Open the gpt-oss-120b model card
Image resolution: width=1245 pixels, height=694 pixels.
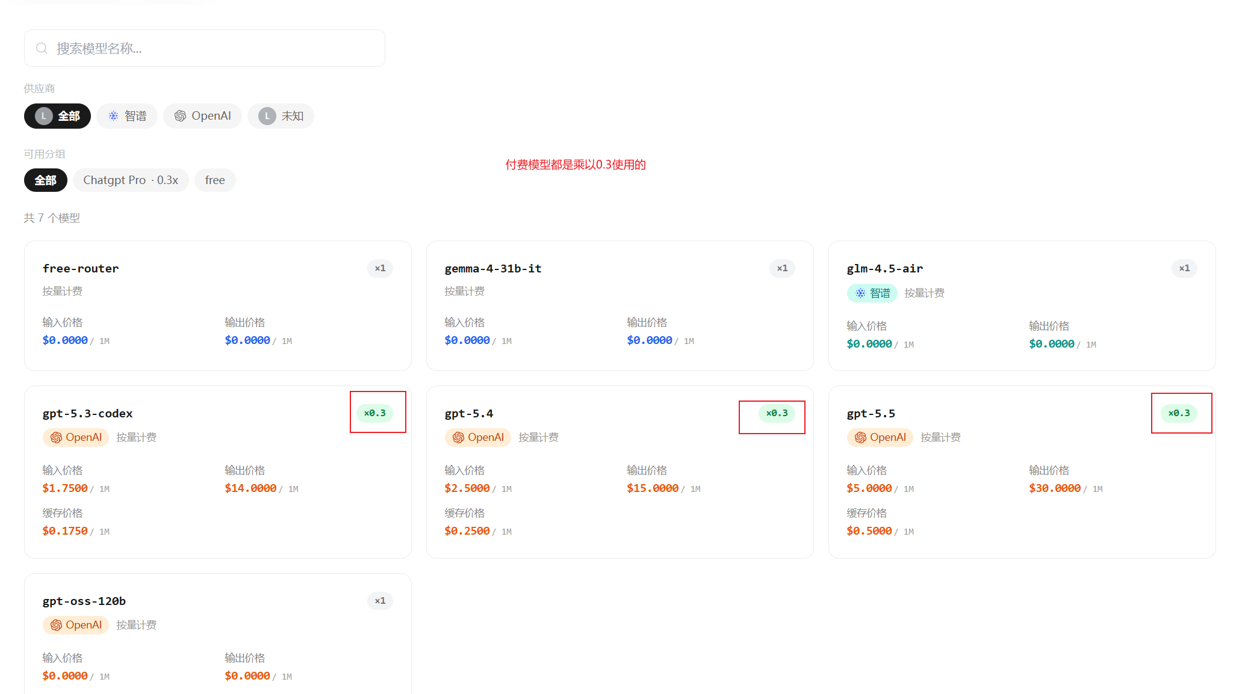(218, 634)
